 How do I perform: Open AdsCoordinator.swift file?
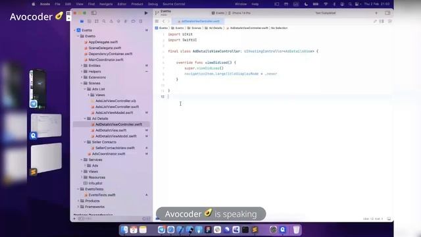tap(109, 154)
